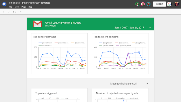Go to the next page arrow

click(x=9, y=12)
